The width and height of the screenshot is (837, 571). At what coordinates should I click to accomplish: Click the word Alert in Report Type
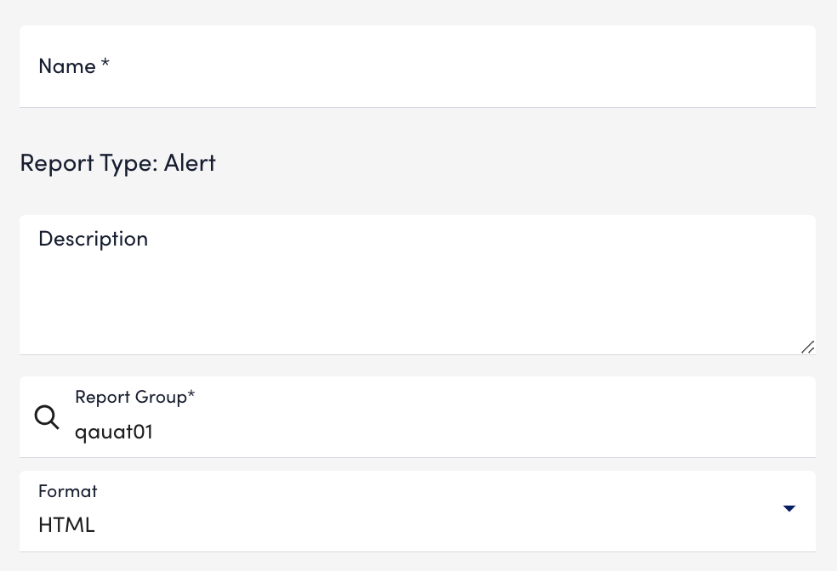(190, 162)
